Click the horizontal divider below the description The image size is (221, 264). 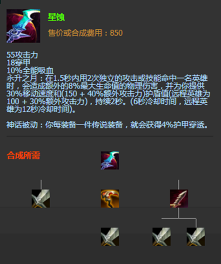(x=110, y=136)
